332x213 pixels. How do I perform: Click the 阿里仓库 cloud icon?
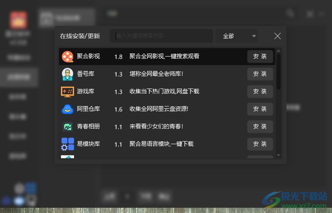(x=67, y=109)
